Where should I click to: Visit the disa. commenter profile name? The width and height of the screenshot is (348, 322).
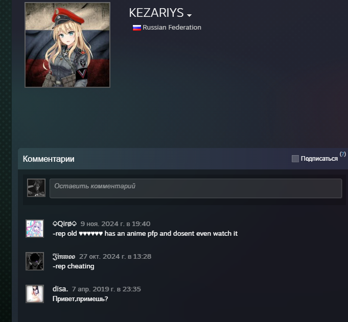60,289
